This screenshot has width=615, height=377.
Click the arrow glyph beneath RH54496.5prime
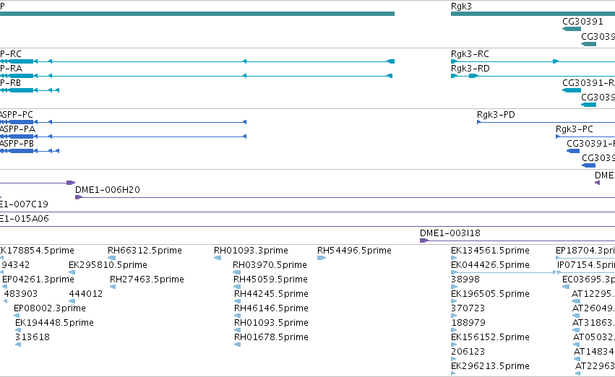(x=322, y=258)
